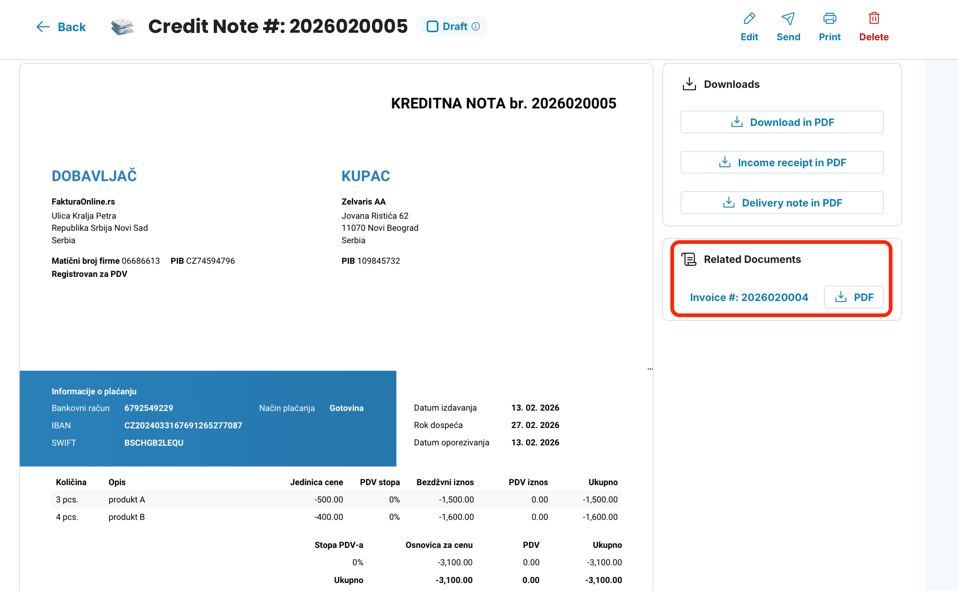Click the Related Documents scroll icon

[689, 259]
